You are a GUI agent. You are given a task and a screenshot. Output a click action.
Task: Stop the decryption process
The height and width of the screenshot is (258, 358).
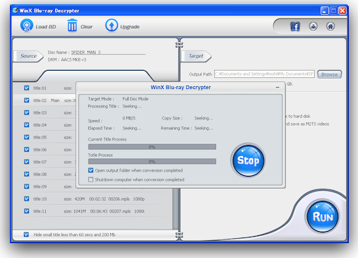pyautogui.click(x=248, y=160)
